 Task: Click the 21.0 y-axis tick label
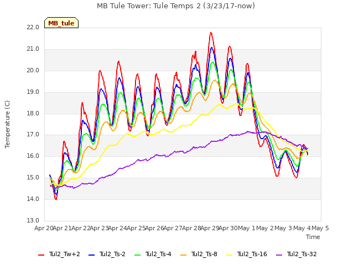click(x=33, y=49)
